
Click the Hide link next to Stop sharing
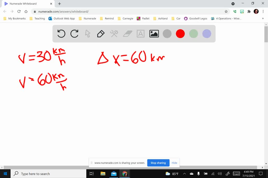(174, 163)
